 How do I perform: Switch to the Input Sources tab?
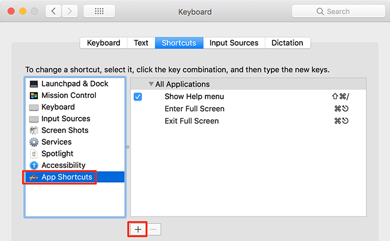point(233,43)
